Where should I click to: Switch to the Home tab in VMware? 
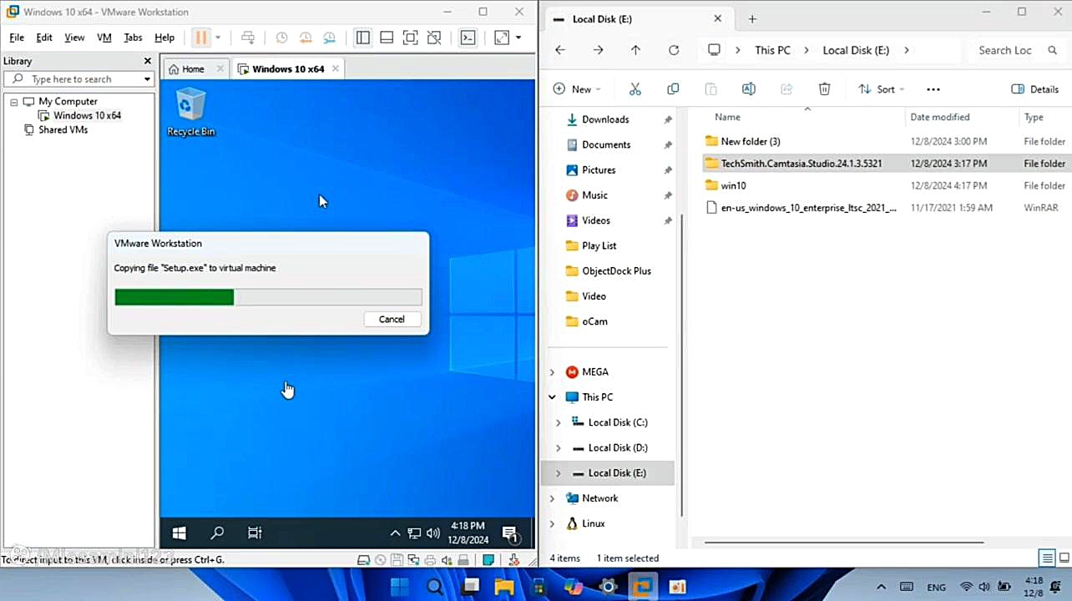193,69
